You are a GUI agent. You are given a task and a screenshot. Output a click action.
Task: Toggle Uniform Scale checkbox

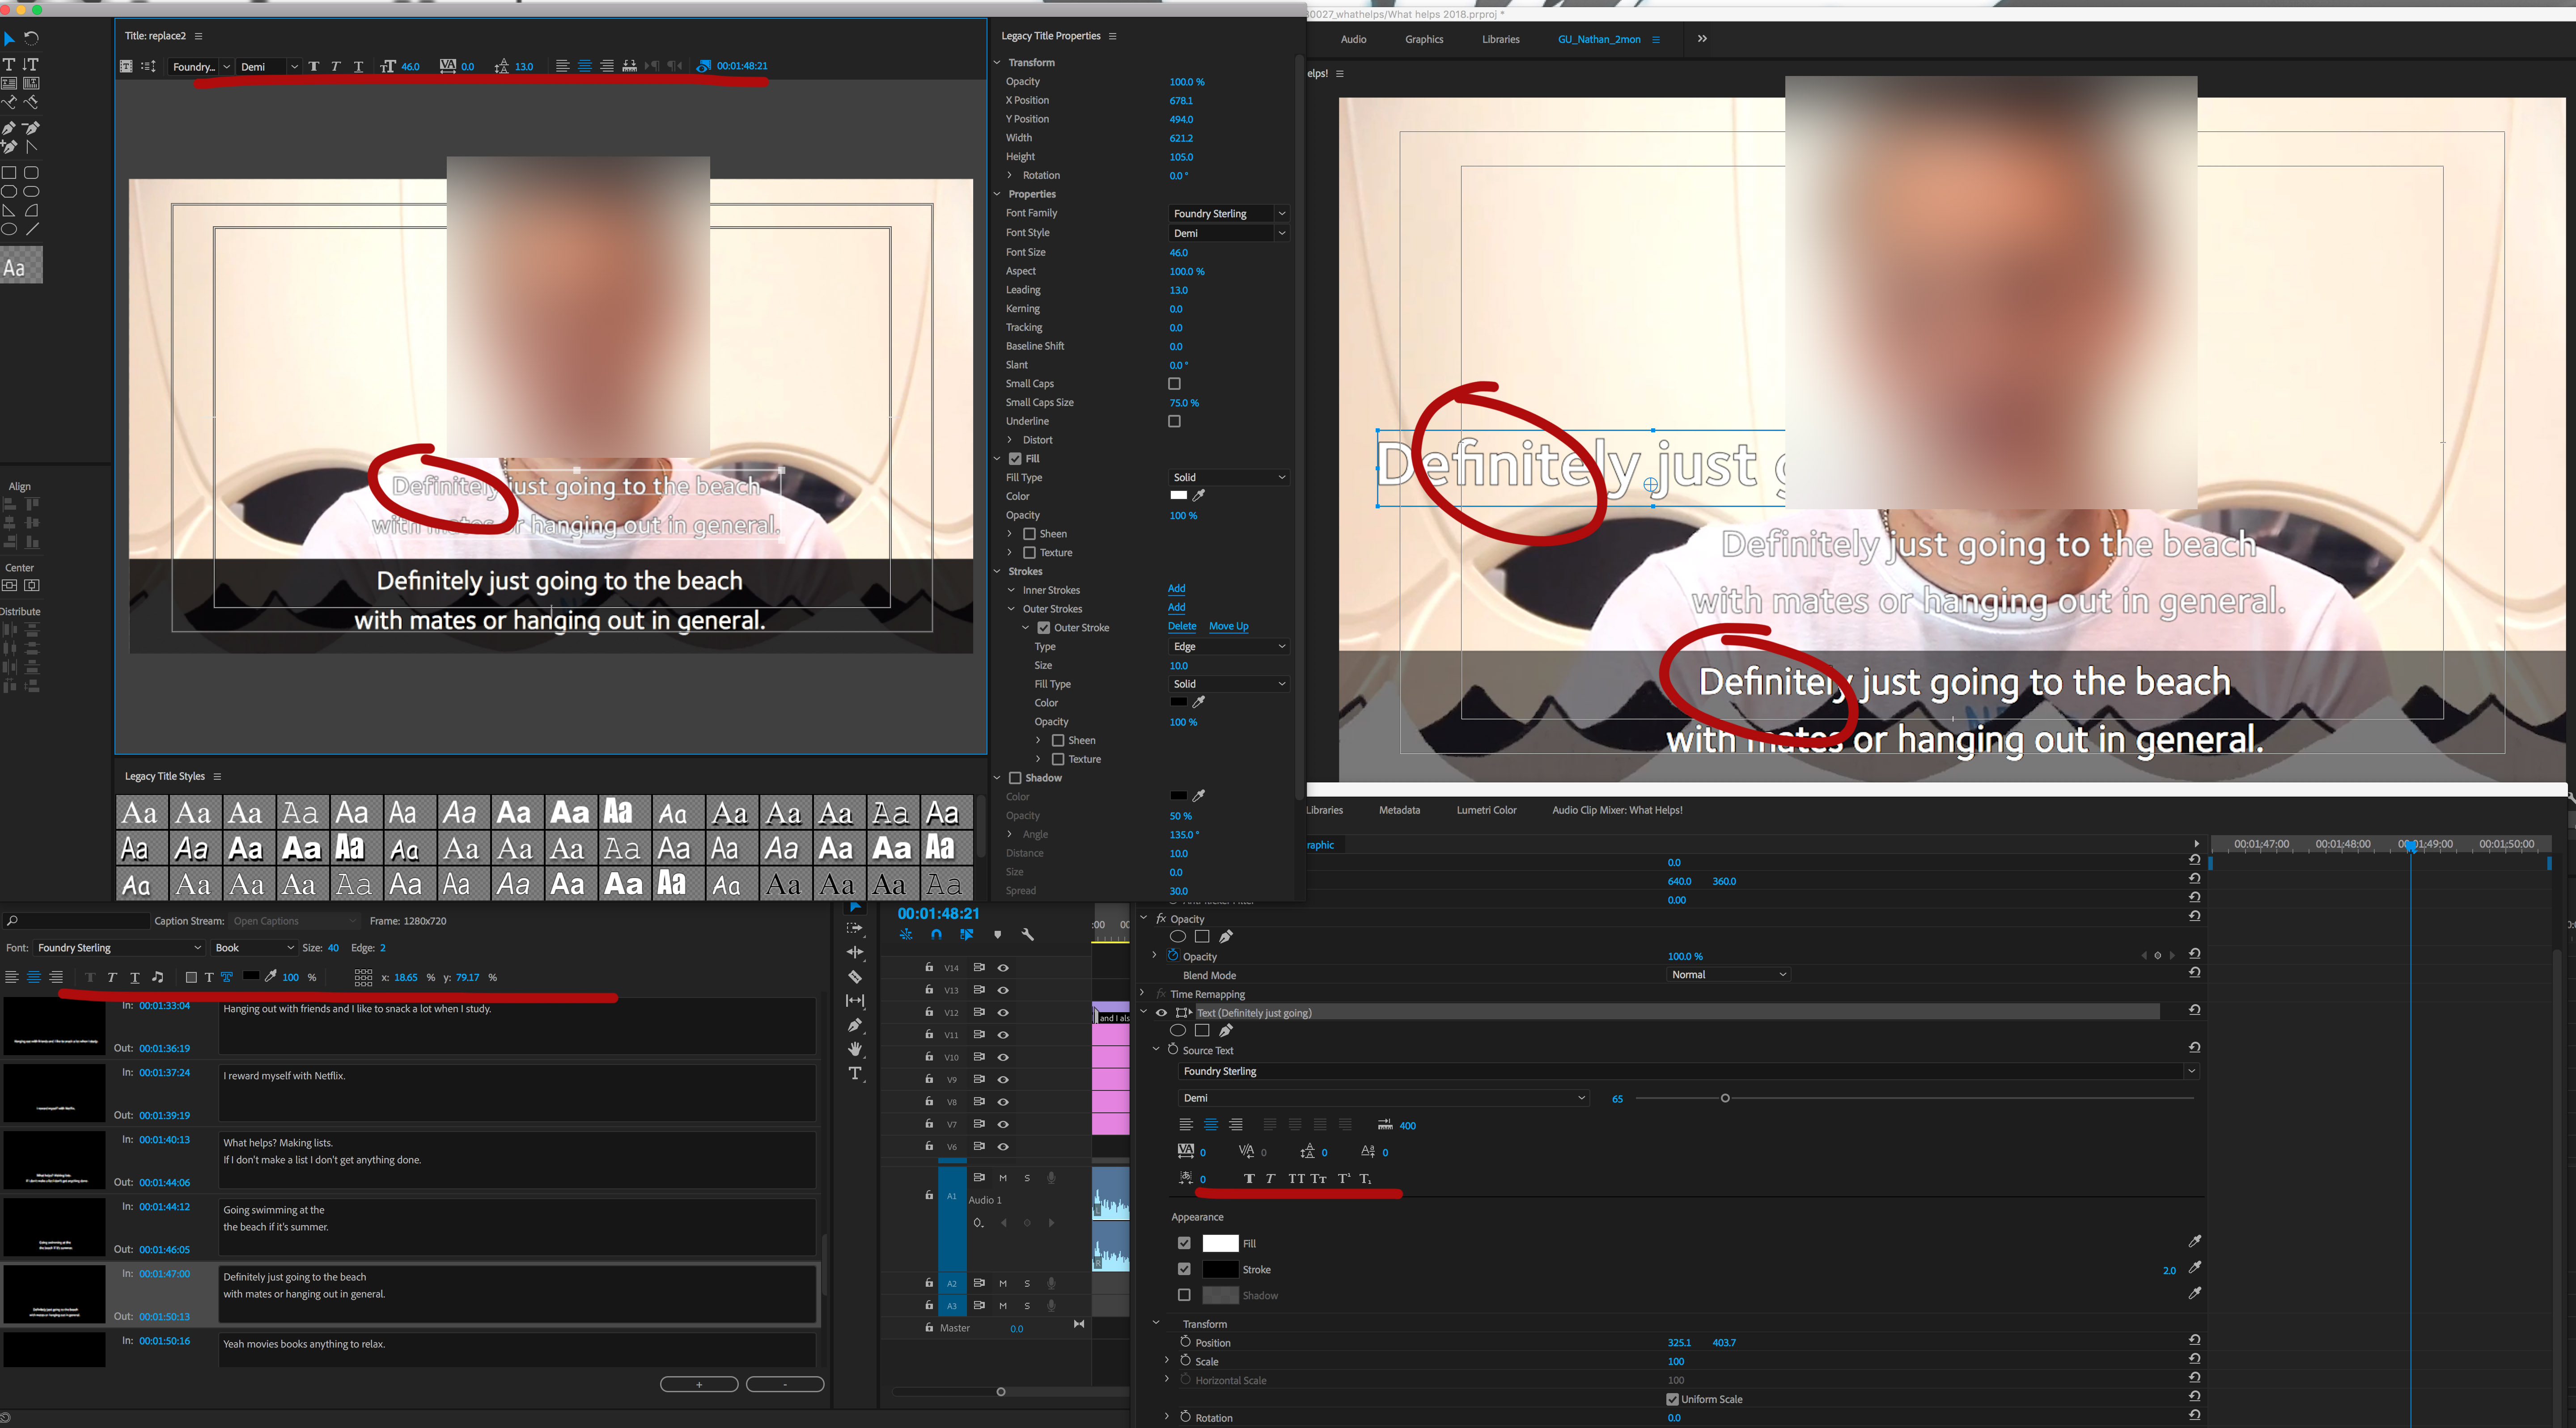1672,1399
